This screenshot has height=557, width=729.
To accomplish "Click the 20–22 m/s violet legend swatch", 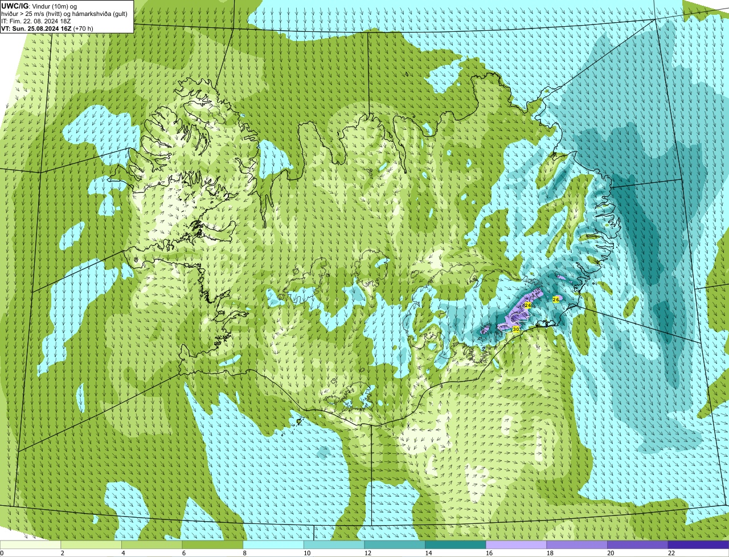I will (x=637, y=545).
